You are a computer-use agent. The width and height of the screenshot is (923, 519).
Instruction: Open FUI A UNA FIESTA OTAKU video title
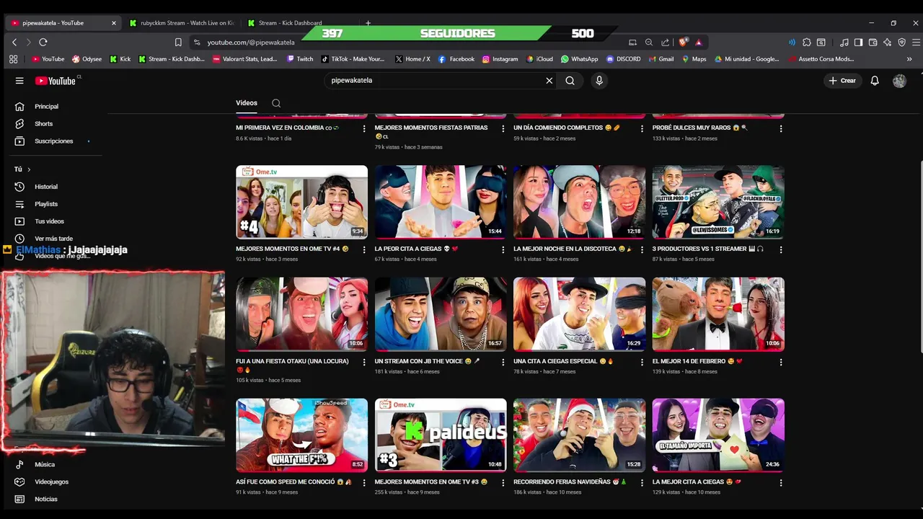(293, 365)
